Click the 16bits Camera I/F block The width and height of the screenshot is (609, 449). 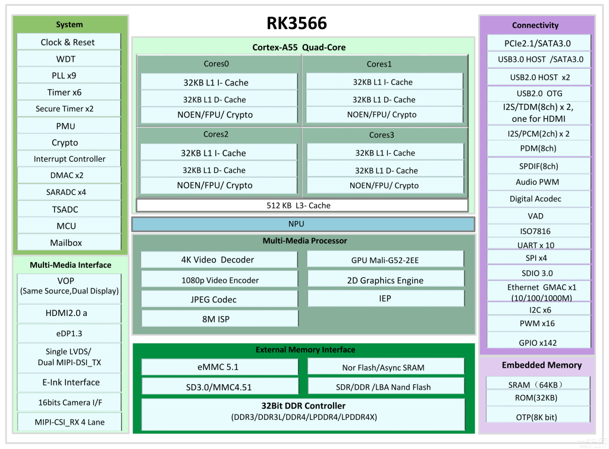tap(69, 403)
